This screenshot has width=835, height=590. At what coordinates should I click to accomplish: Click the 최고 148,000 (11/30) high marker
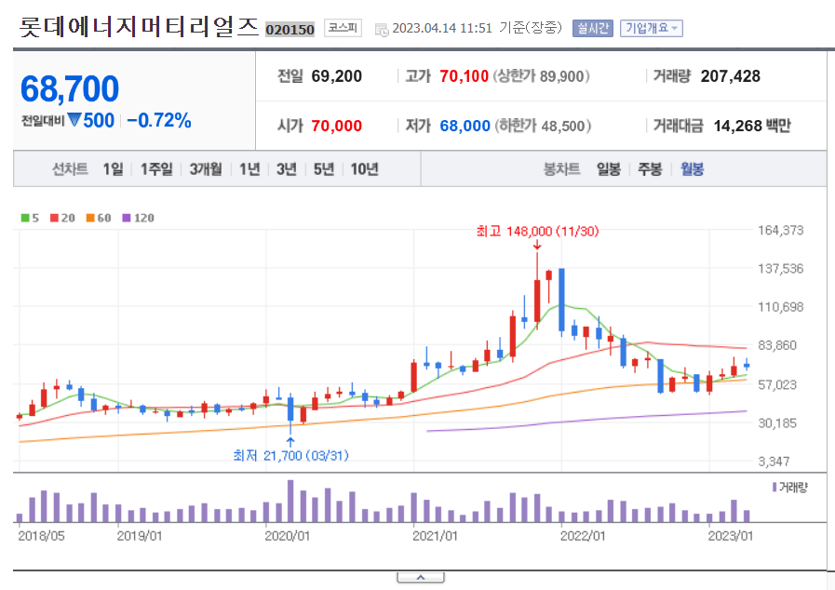click(x=537, y=232)
